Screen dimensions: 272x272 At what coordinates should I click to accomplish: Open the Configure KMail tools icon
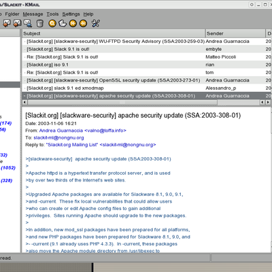tap(96, 23)
